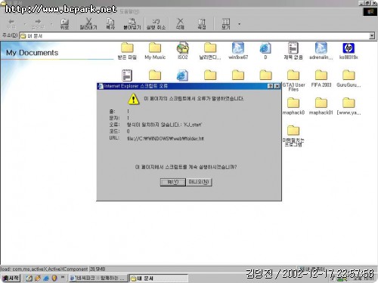This screenshot has height=283, width=378.
Task: Select the maphack0 folder
Action: click(293, 106)
